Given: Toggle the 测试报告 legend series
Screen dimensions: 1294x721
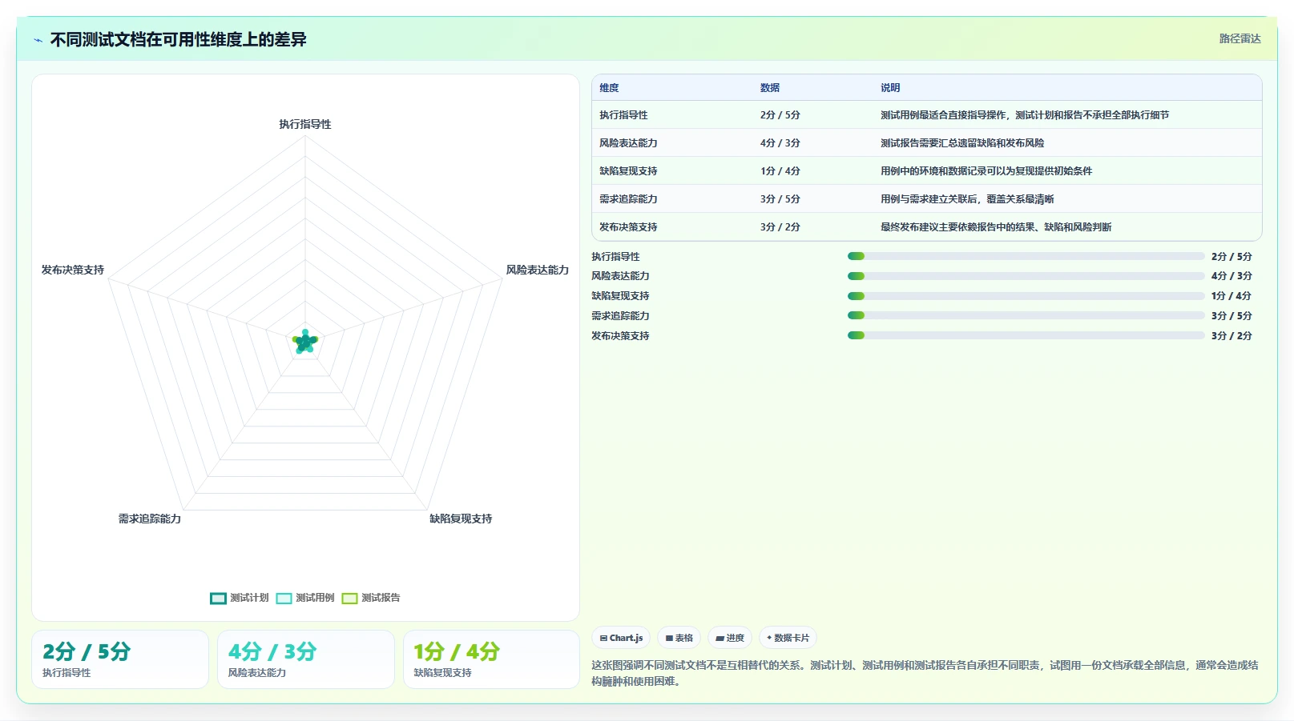Looking at the screenshot, I should pos(371,598).
